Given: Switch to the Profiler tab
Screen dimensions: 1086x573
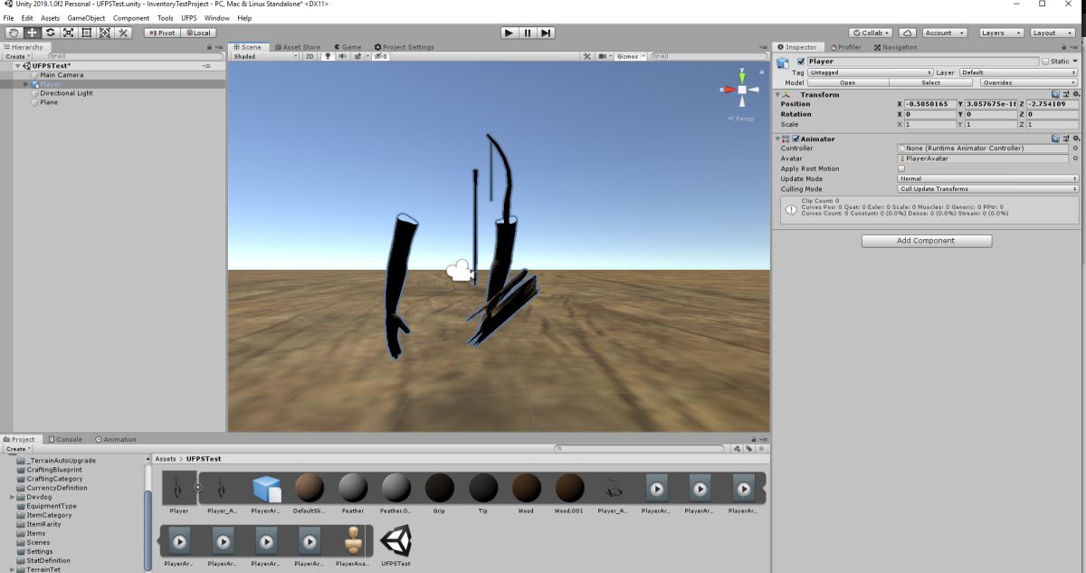Looking at the screenshot, I should (x=845, y=47).
